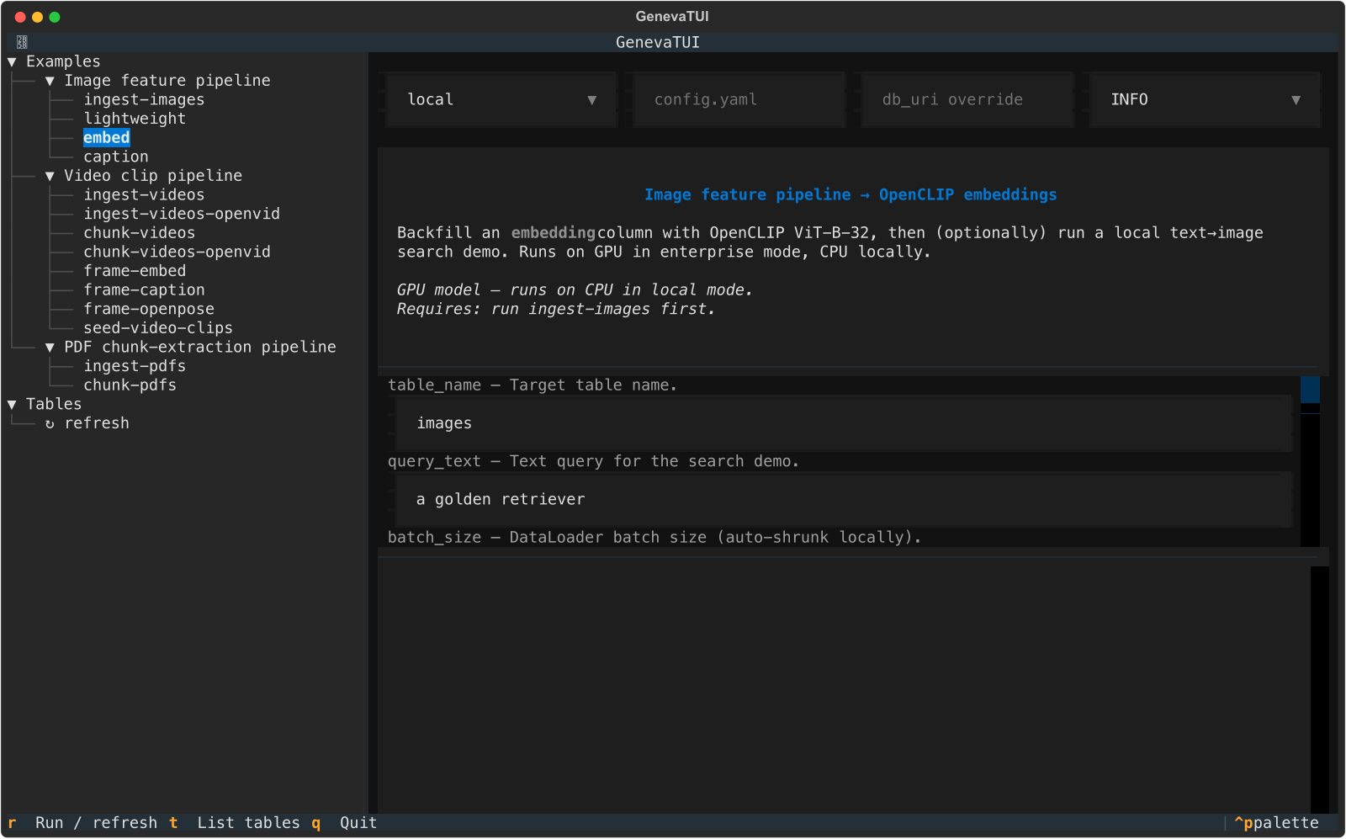
Task: Click the Image feature pipeline → OpenCLIP embeddings heading
Action: pos(851,195)
